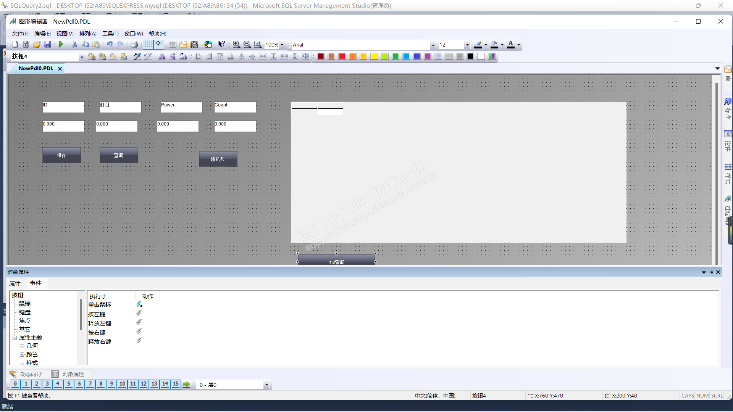Click the save diskette icon

click(x=47, y=45)
